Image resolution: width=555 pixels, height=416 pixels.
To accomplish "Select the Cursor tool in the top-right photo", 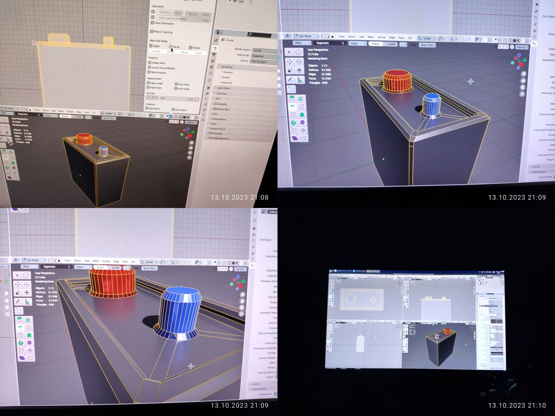I will [x=299, y=52].
